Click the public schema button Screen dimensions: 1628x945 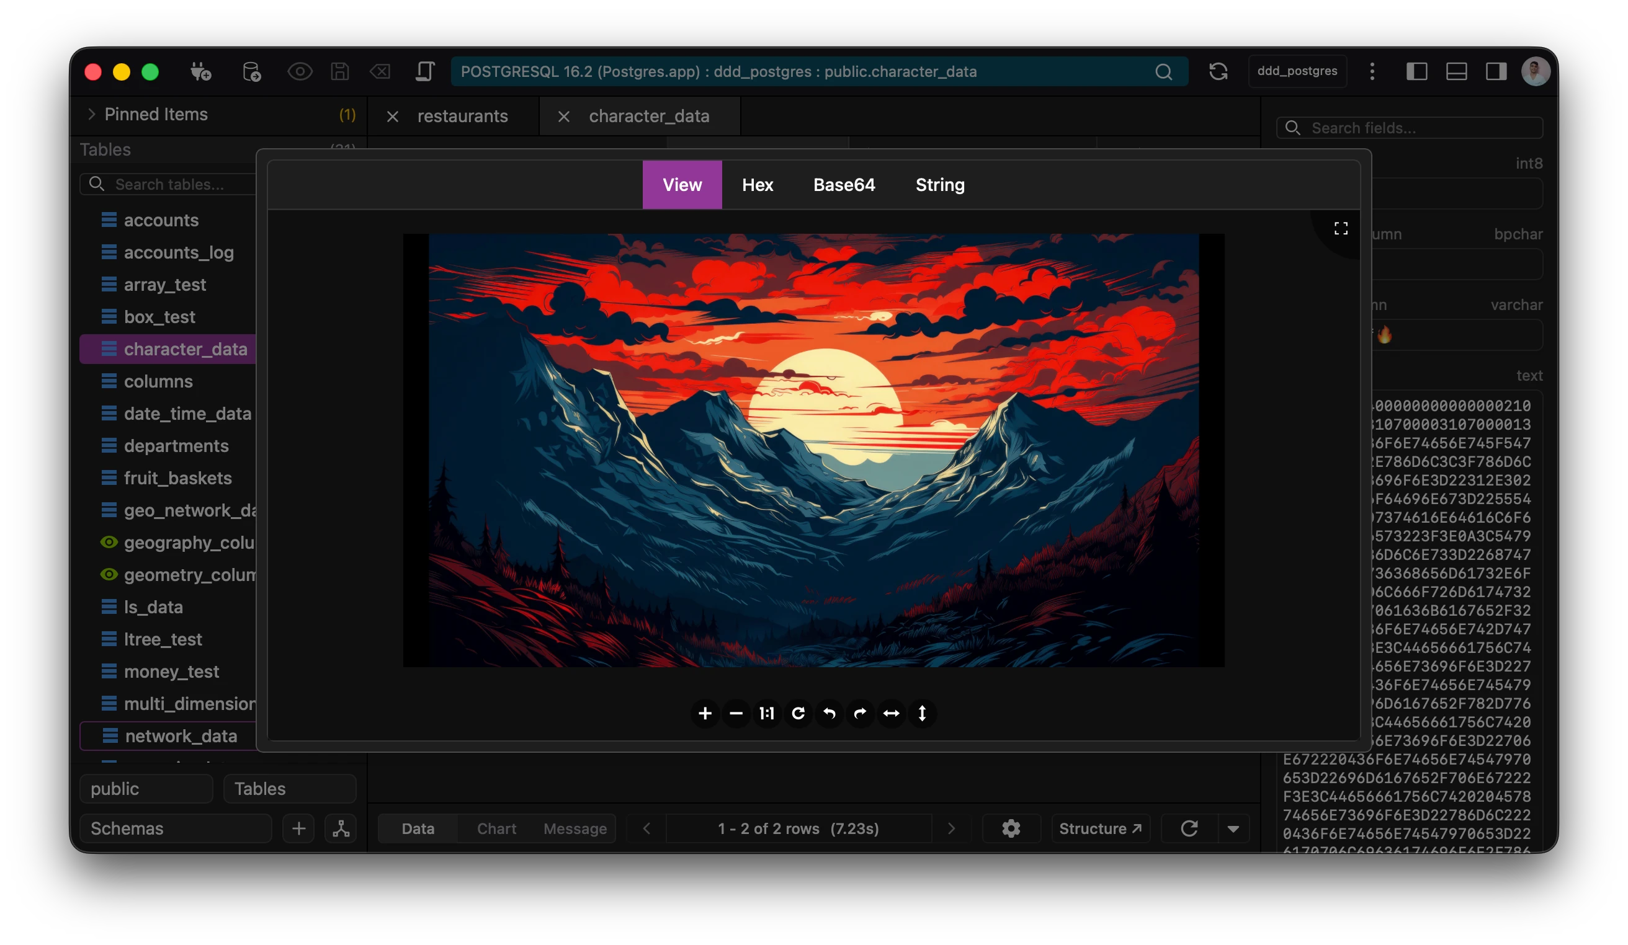pos(146,788)
